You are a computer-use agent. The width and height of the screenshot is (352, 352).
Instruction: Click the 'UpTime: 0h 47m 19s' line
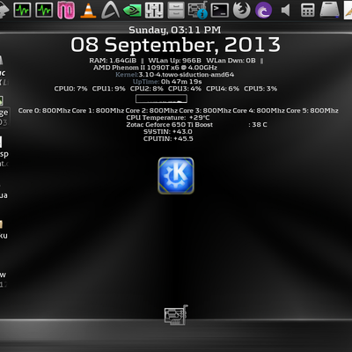pyautogui.click(x=167, y=82)
